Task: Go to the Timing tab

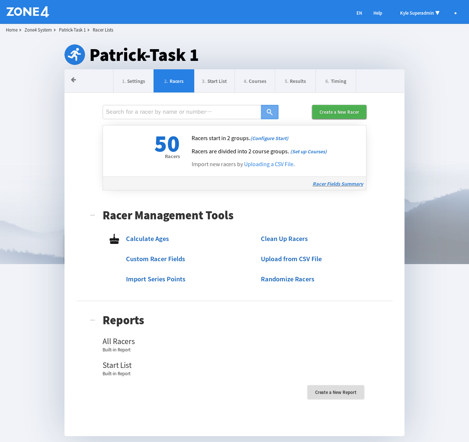Action: 336,81
